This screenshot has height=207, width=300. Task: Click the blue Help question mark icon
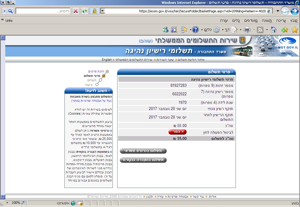(x=195, y=30)
